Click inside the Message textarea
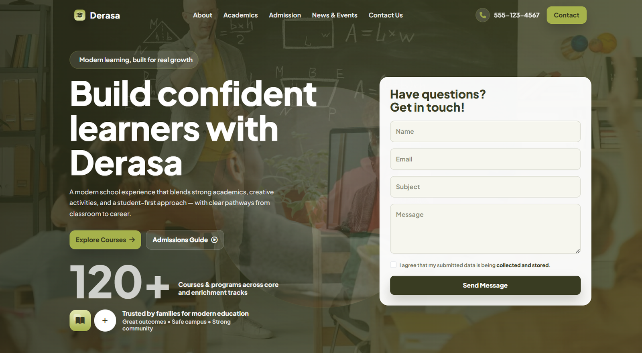The image size is (642, 353). coord(485,229)
